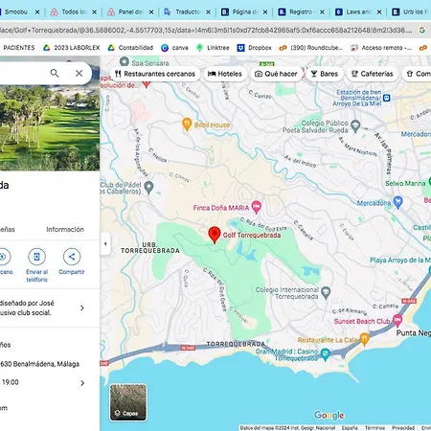Click the Spa Sensara map marker
Viewport: 431px width, 431px height.
pos(125,61)
